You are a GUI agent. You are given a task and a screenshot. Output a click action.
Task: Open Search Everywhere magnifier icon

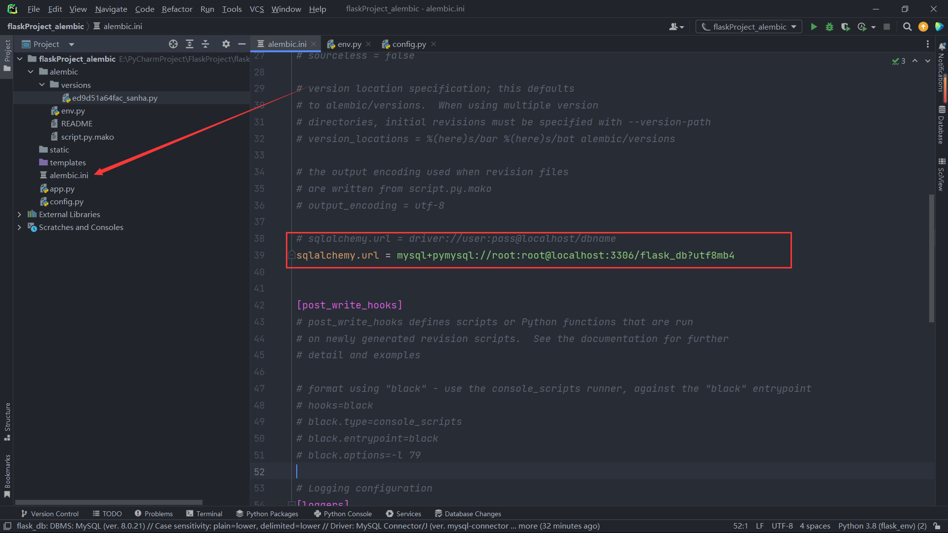[907, 27]
